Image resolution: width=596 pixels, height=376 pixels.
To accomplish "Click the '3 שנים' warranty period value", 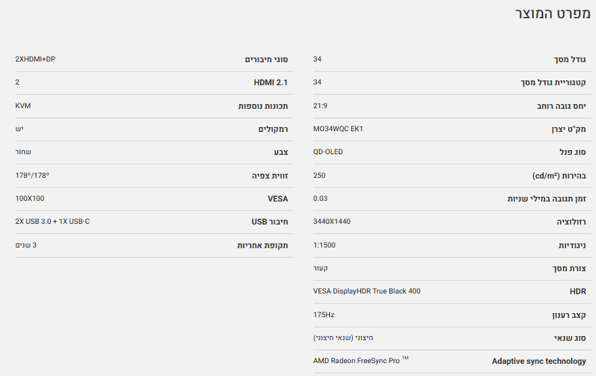I will click(26, 245).
